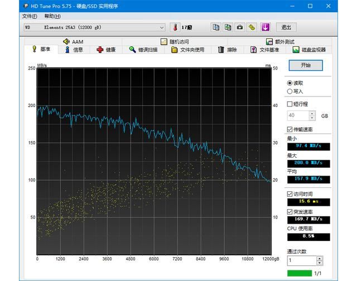Click the disk monitor chart icon
357x281 pixels.
tap(296, 50)
